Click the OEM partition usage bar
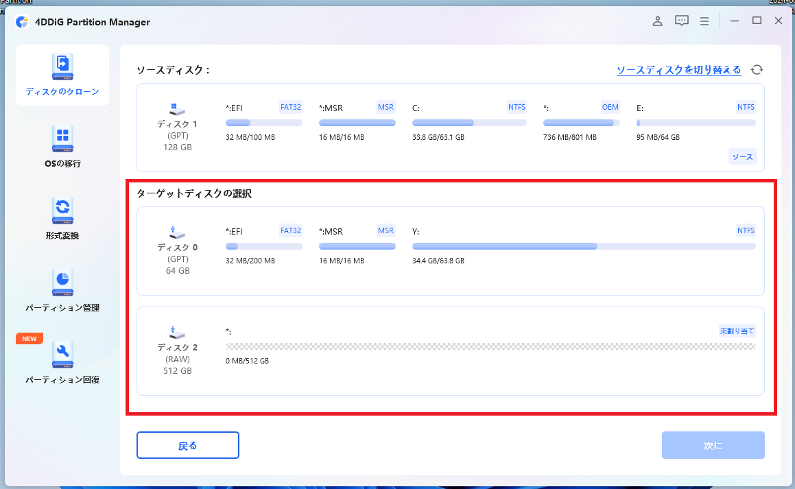The image size is (795, 489). (x=581, y=123)
